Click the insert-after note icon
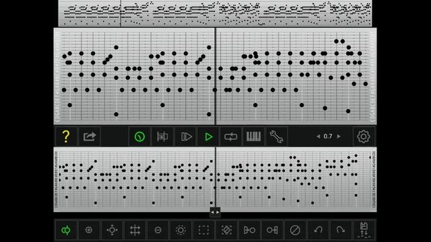 click(x=272, y=230)
